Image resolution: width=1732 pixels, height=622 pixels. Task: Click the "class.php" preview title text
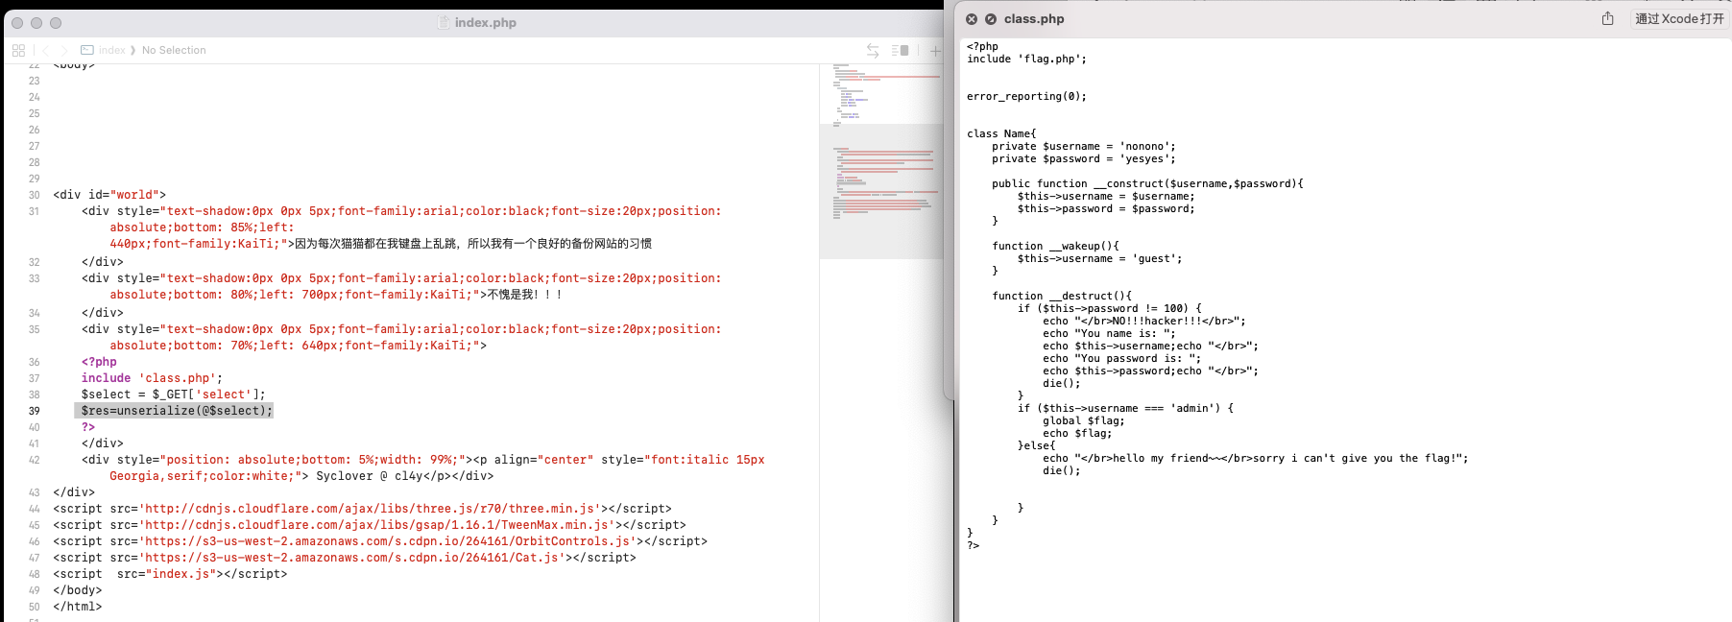(1034, 18)
